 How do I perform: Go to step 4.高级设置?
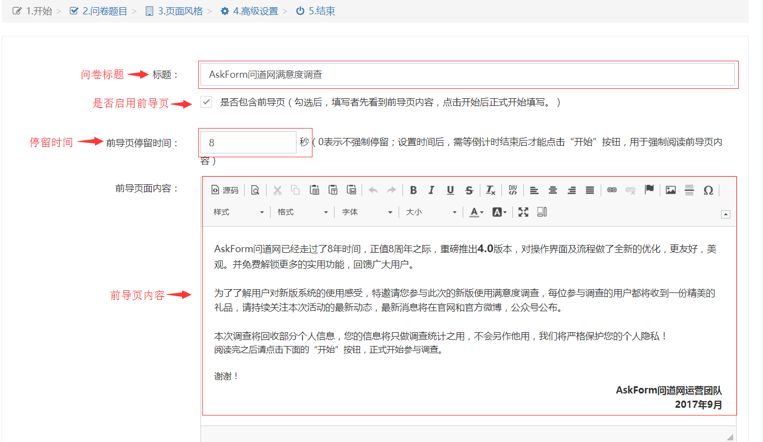(x=250, y=11)
